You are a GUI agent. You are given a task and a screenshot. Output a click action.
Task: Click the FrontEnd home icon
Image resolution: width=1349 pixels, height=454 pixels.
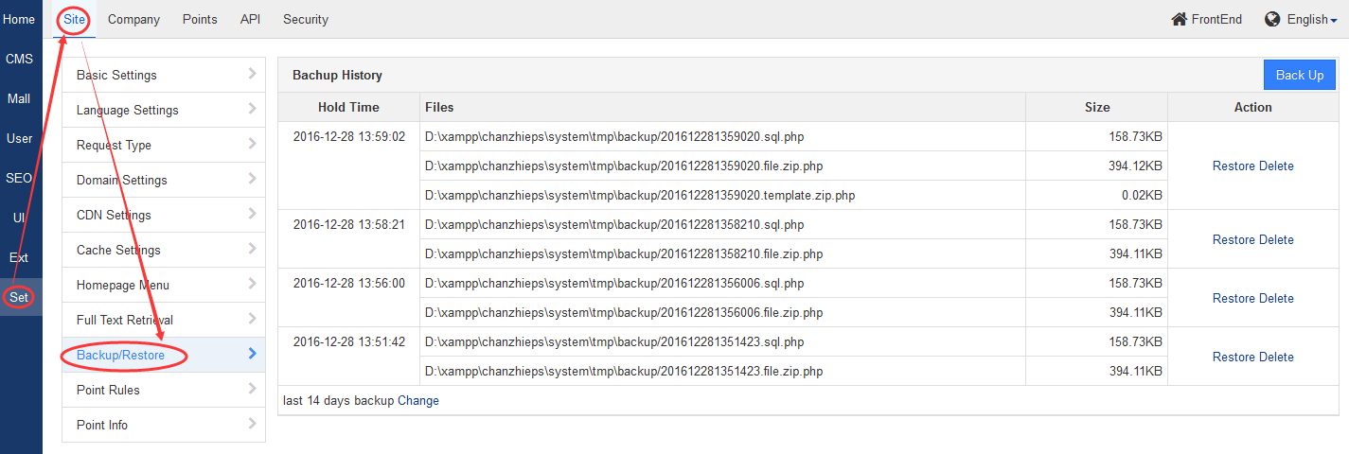pyautogui.click(x=1179, y=19)
